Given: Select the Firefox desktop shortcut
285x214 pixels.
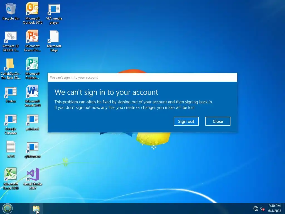Looking at the screenshot, I should tap(11, 95).
